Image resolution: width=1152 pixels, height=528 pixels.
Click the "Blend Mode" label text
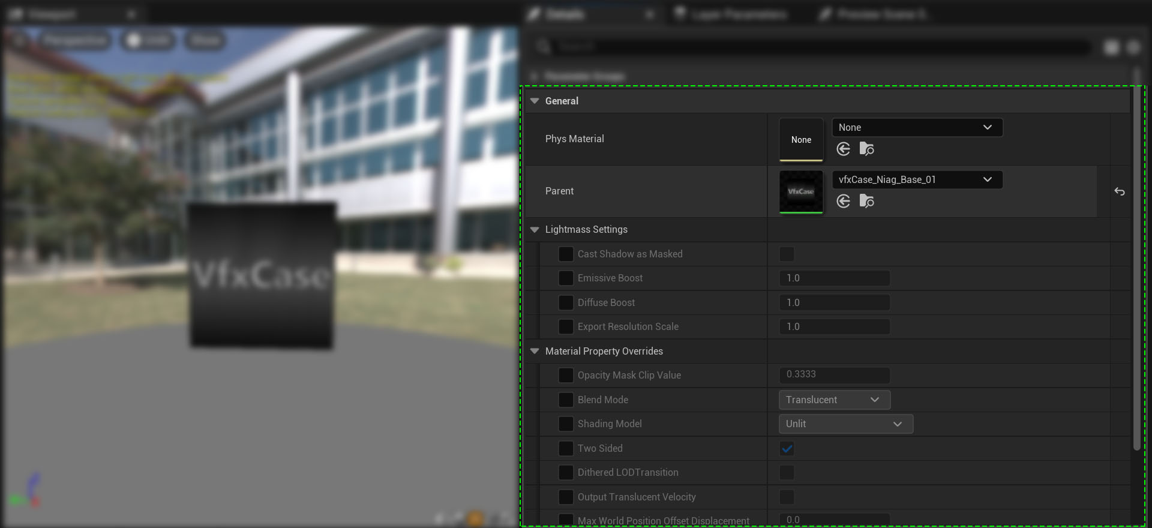pyautogui.click(x=603, y=400)
